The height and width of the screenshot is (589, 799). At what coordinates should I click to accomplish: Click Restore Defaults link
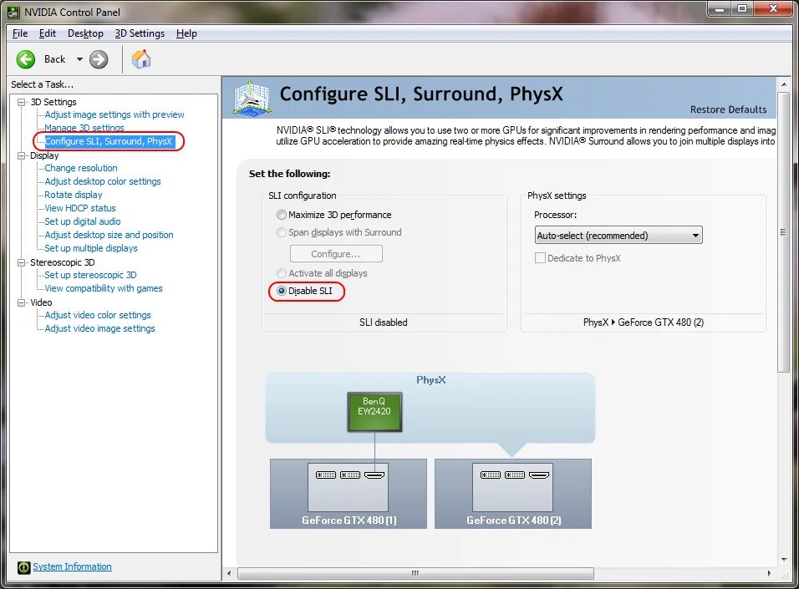coord(728,109)
